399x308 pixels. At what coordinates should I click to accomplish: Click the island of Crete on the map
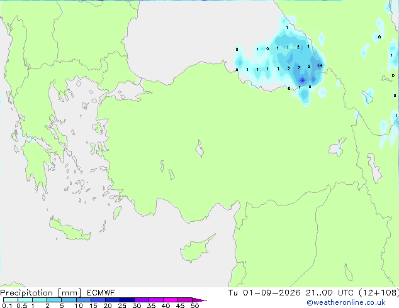70,230
